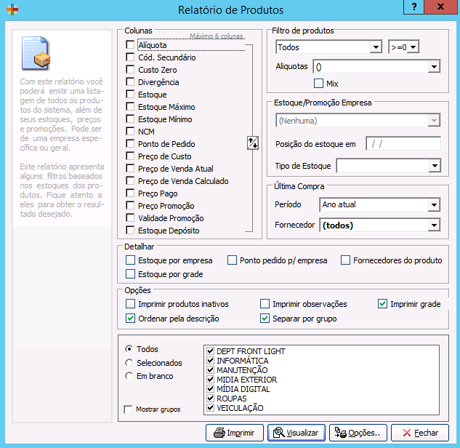Click the Fechar button
This screenshot has width=460, height=448.
tap(419, 433)
